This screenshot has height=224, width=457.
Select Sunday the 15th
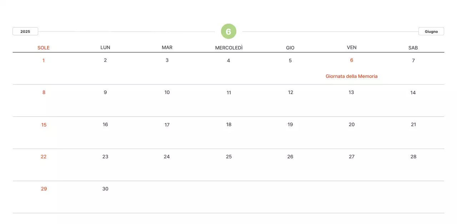tap(44, 125)
